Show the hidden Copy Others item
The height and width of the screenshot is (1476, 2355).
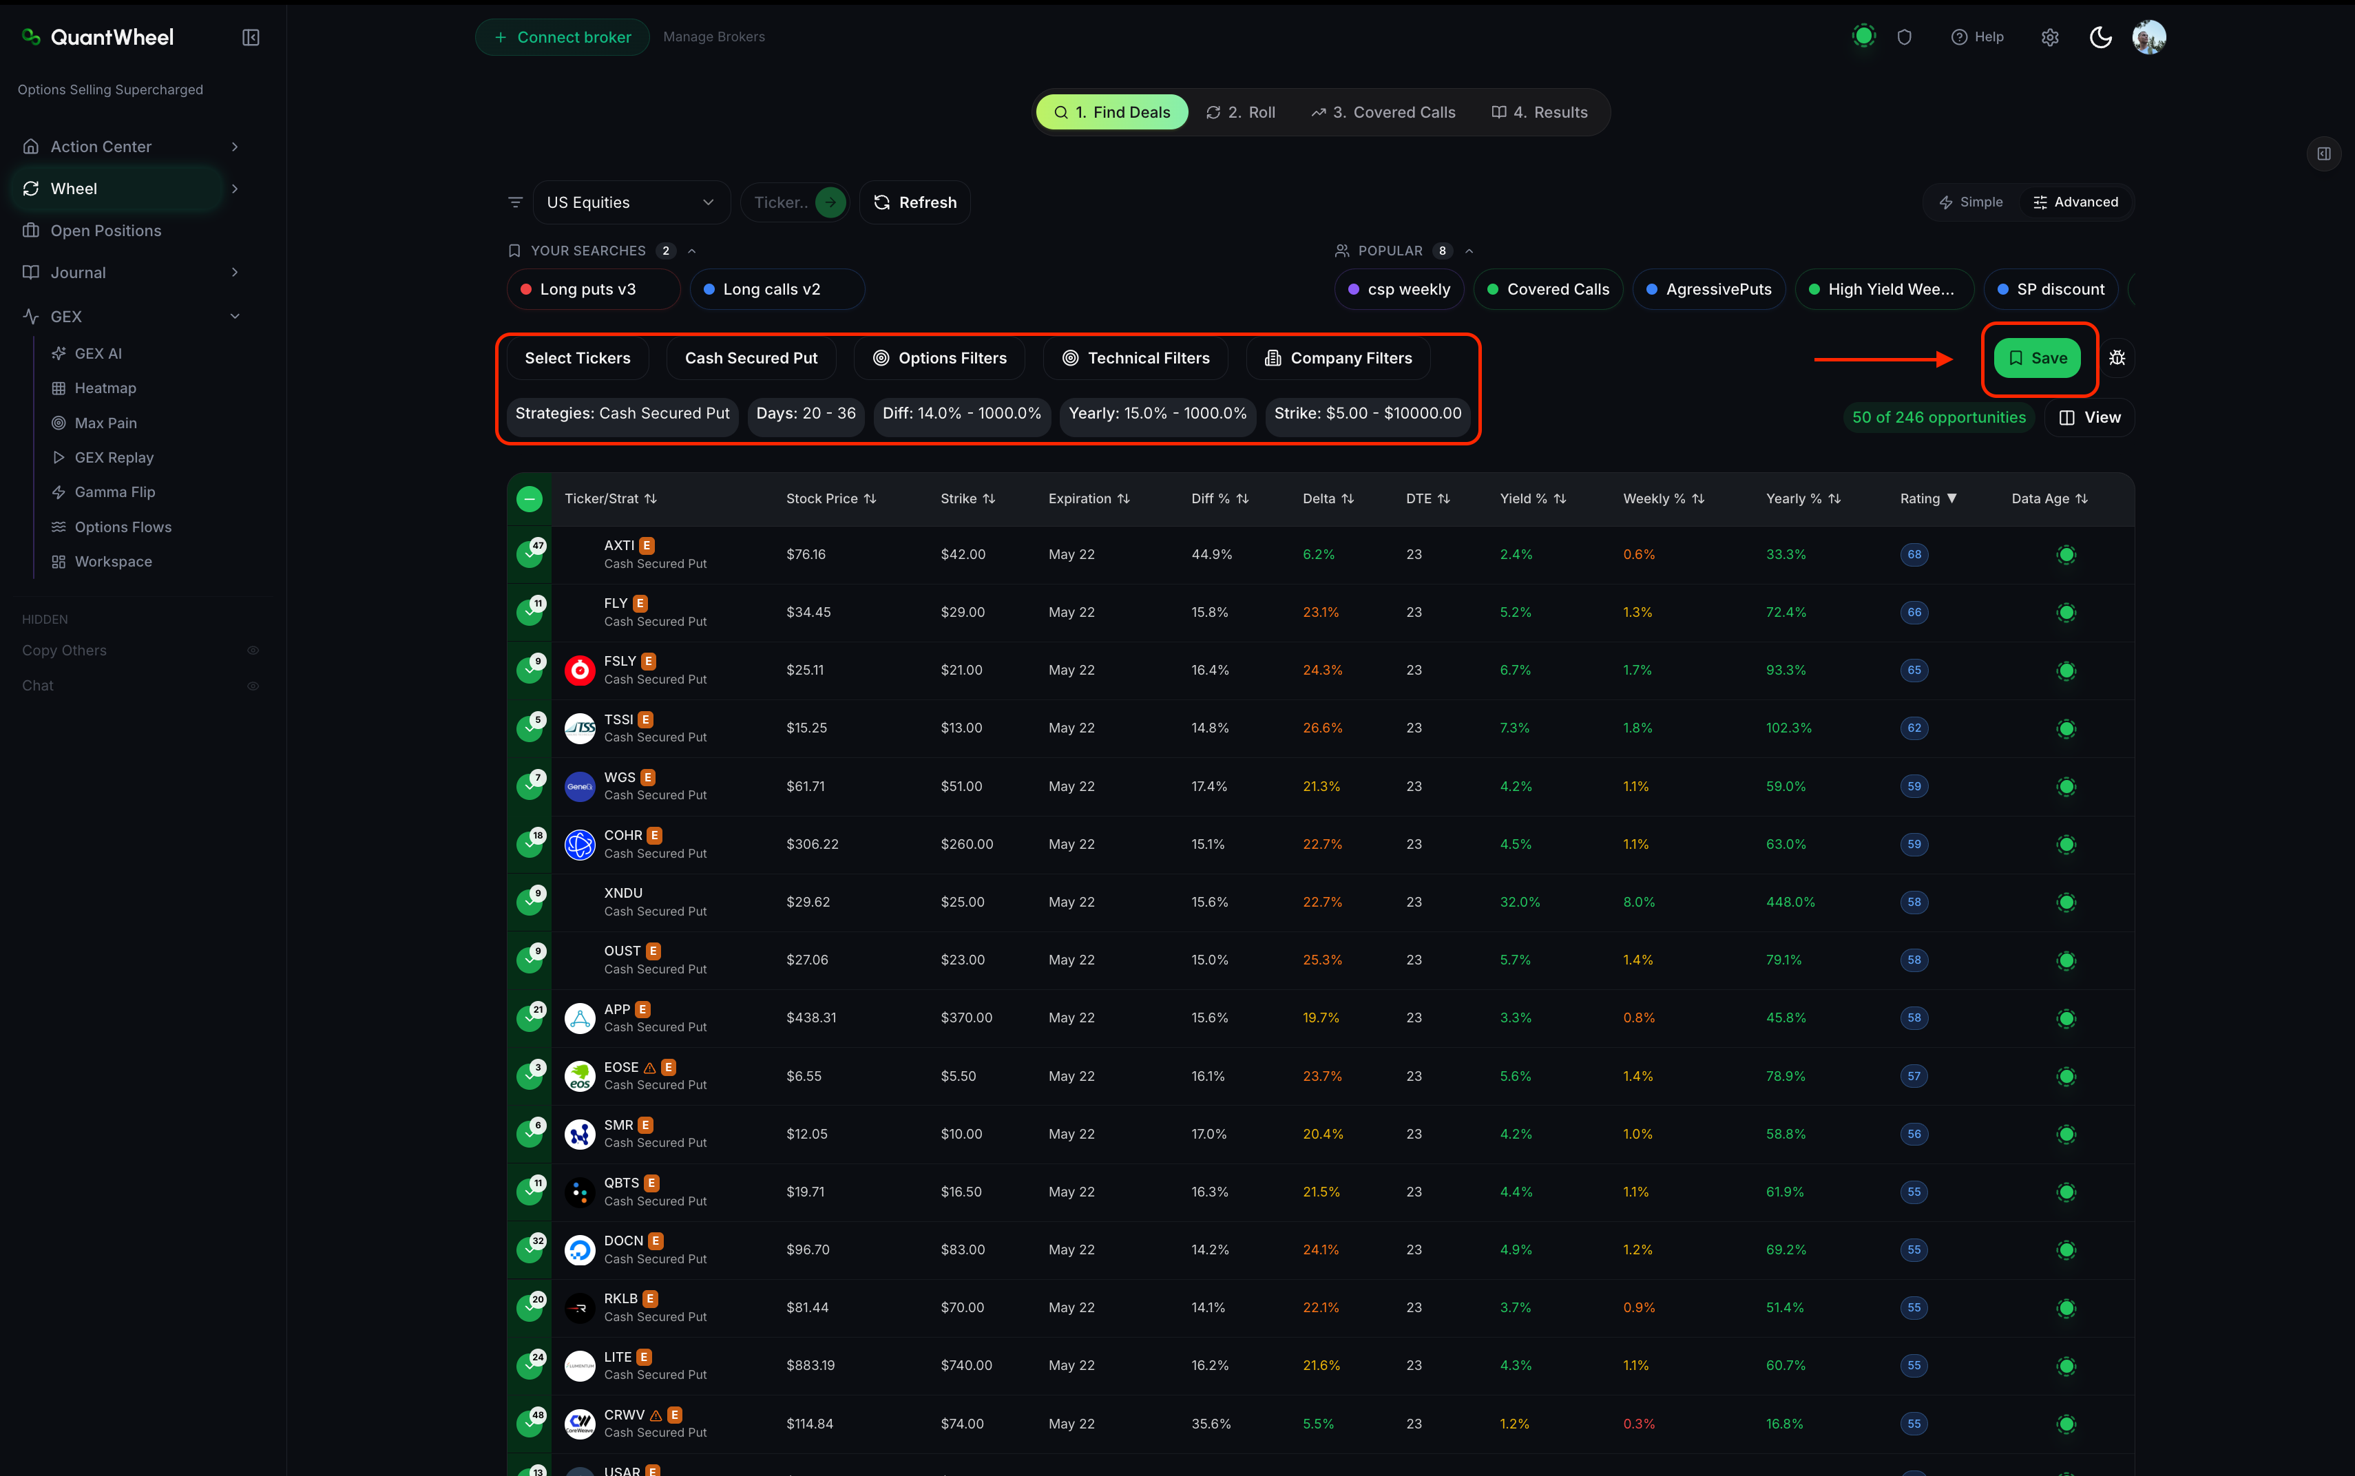pos(253,650)
